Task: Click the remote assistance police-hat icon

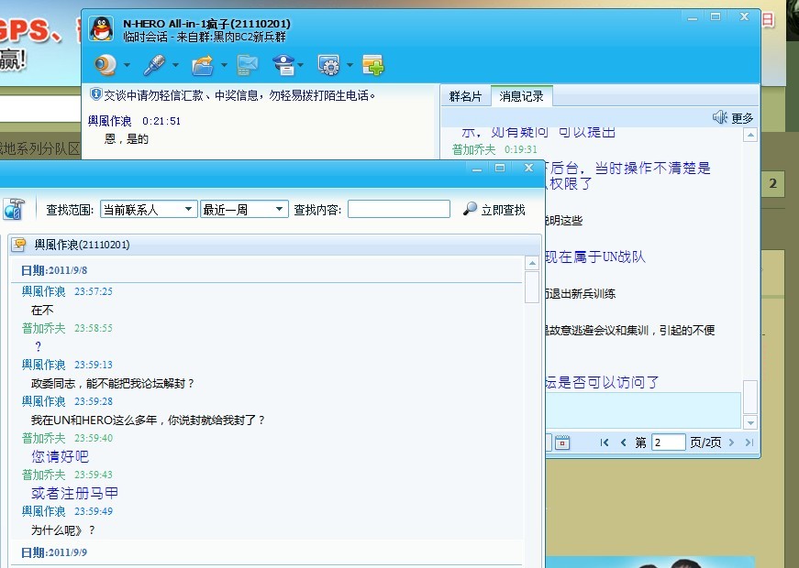Action: (x=283, y=65)
